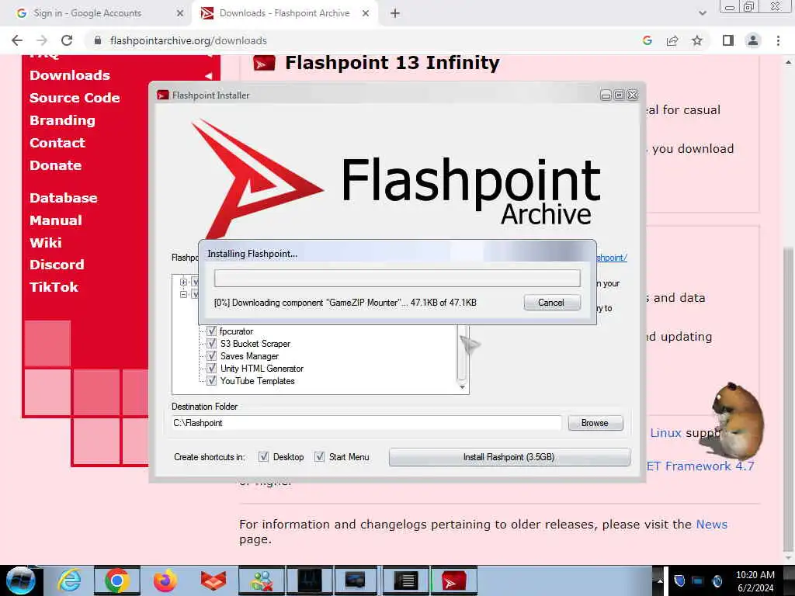Uncheck fpcurator component
Screen dimensions: 795x596
(x=212, y=331)
